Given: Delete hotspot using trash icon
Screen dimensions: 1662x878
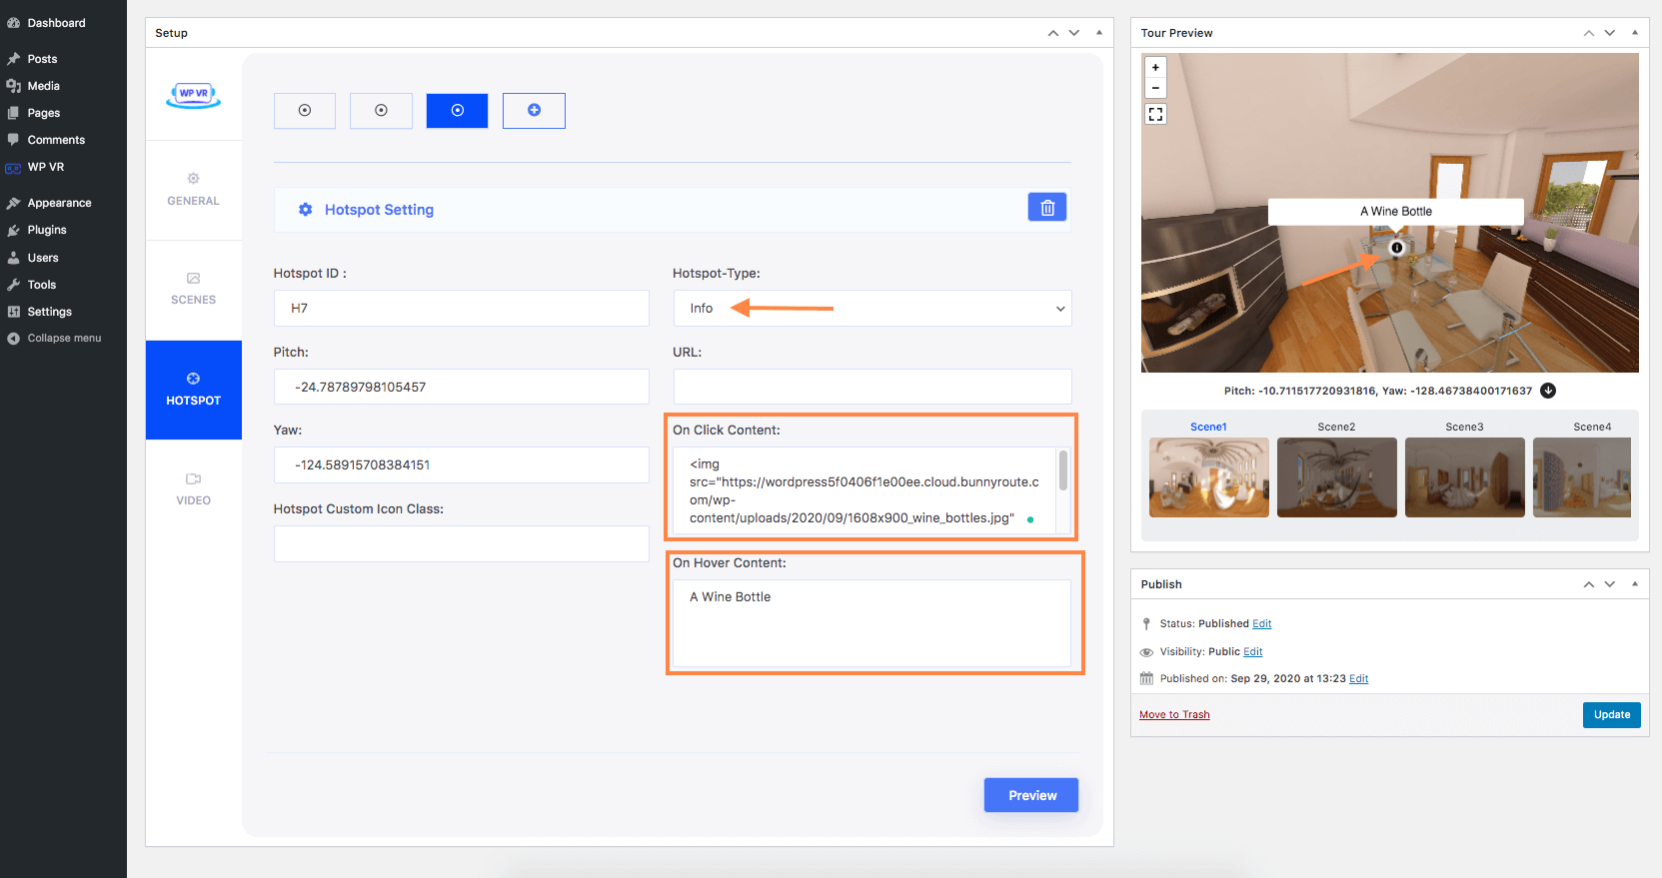Looking at the screenshot, I should coord(1046,208).
